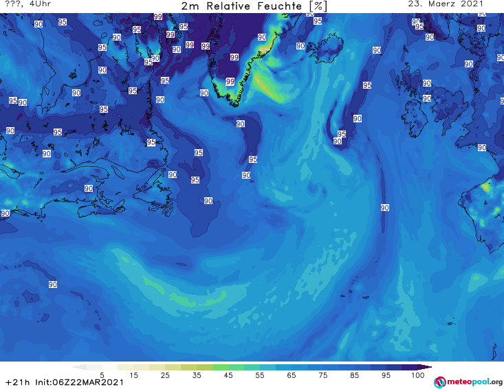Click the colorbar value label "95"
The image size is (504, 389).
point(386,375)
